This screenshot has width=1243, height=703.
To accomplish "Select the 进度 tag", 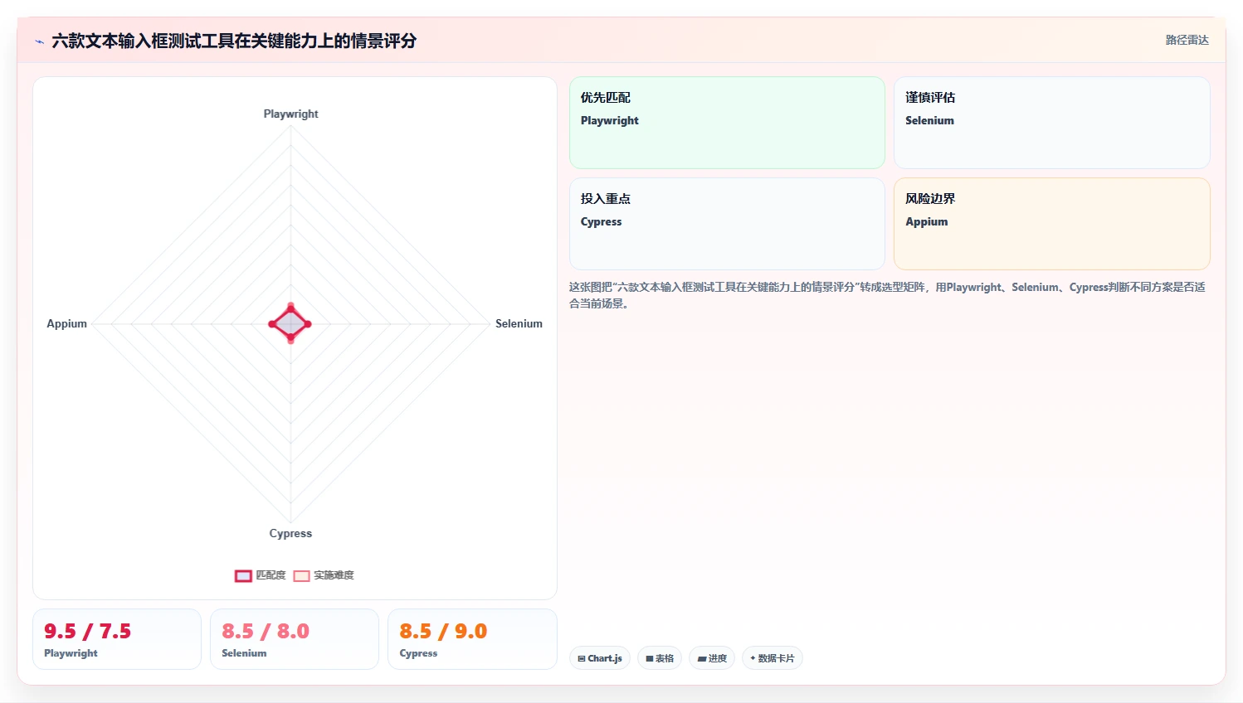I will 712,658.
